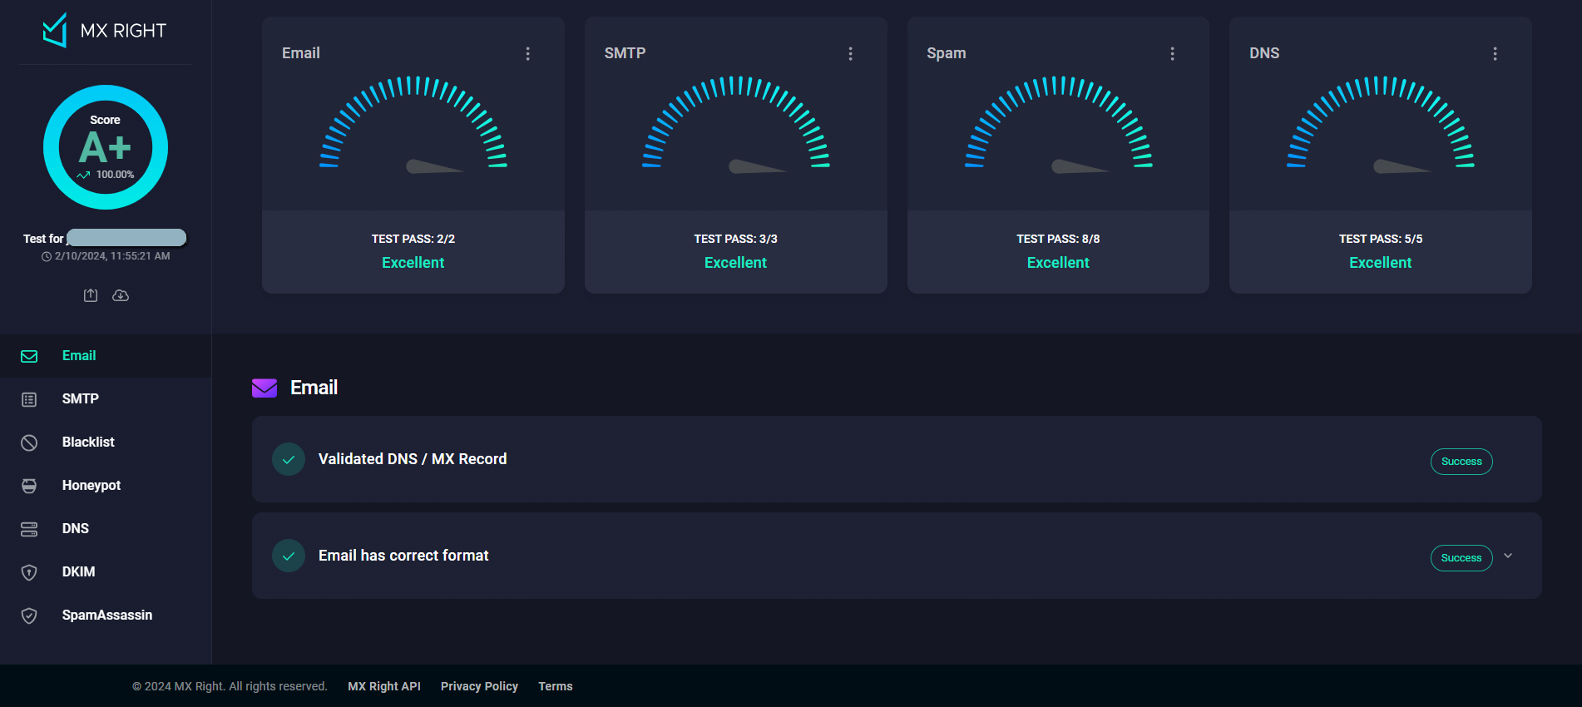Screen dimensions: 1582x707
Task: Click the MX RIGHT brand text
Action: (123, 31)
